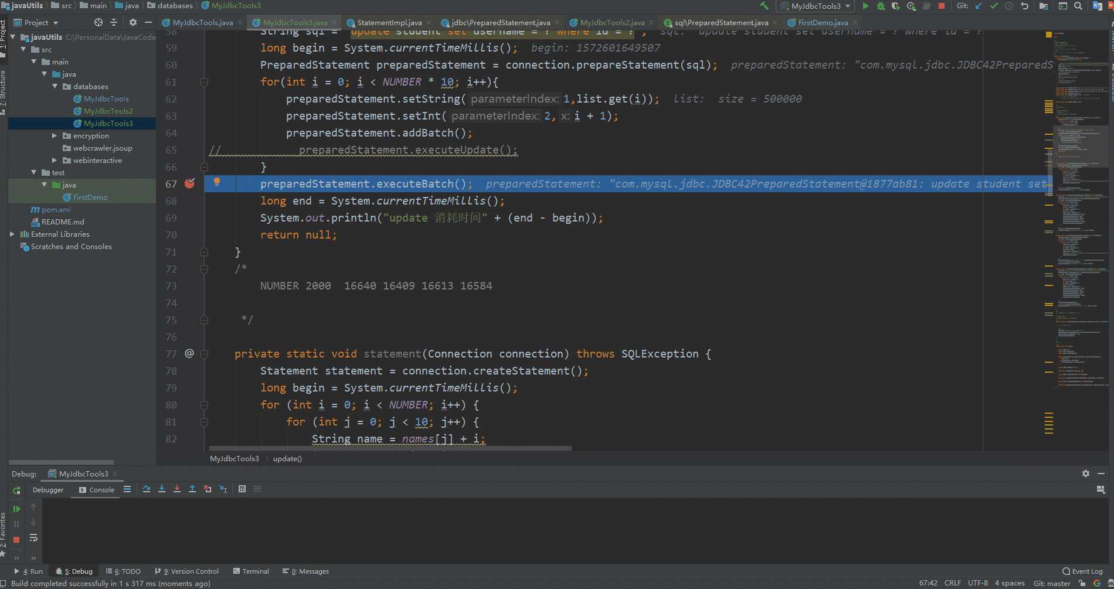Open the 6: TODO tool window
1114x589 pixels.
[x=123, y=571]
